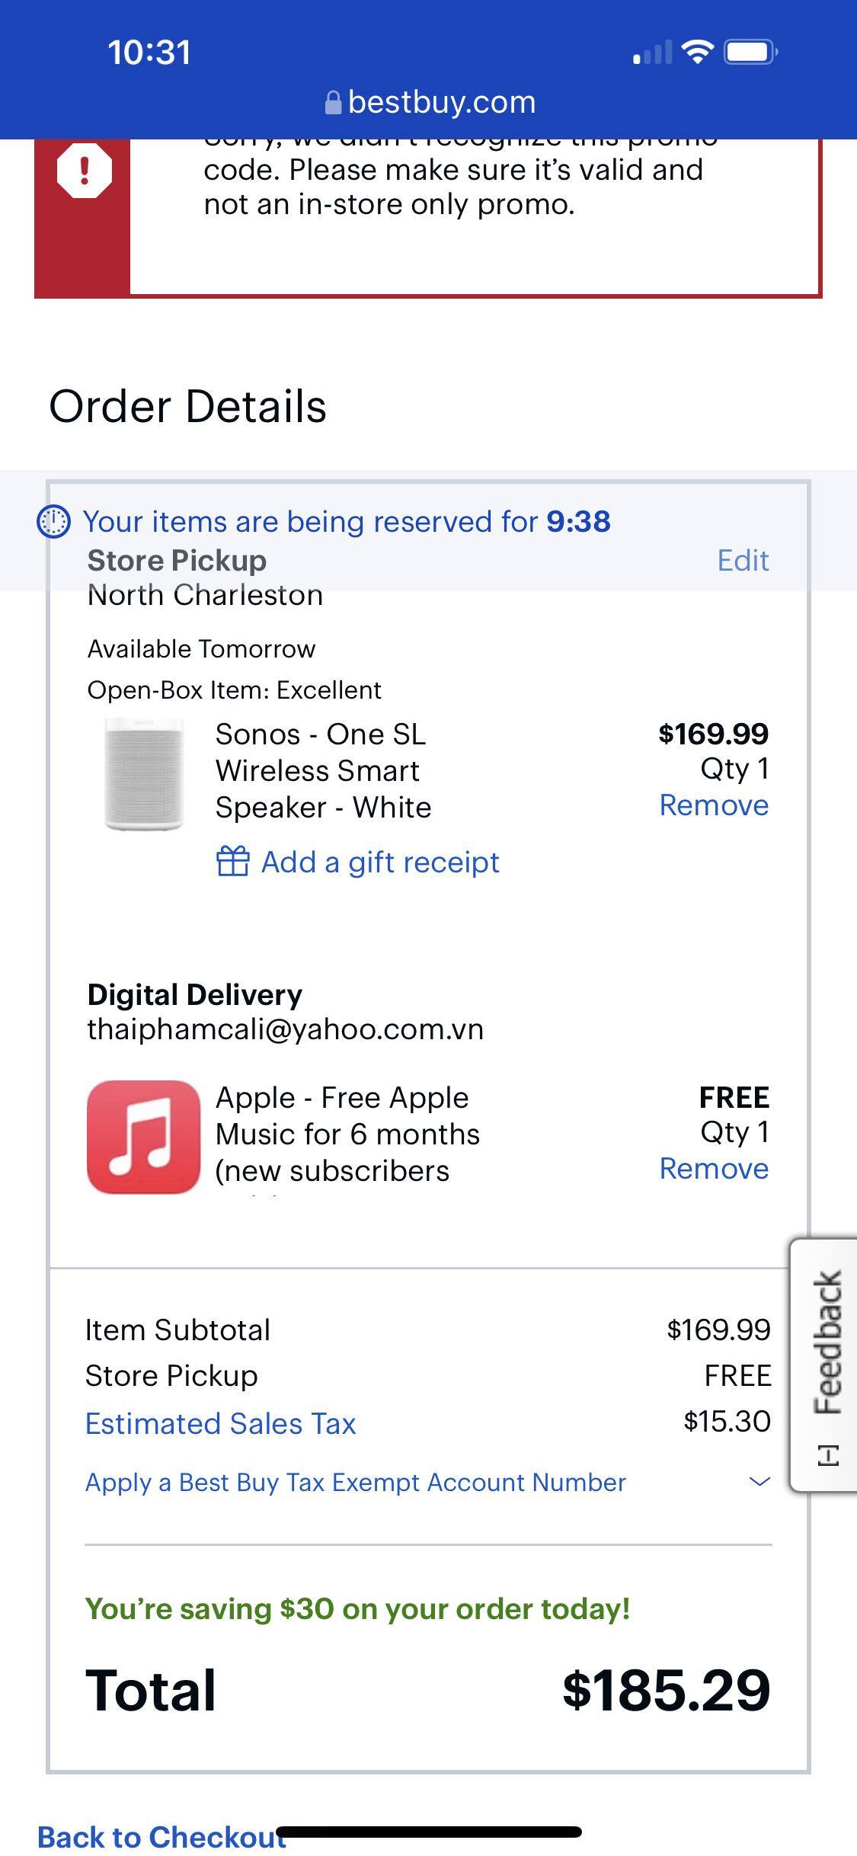
Task: Tap the gift box icon
Action: 233,862
